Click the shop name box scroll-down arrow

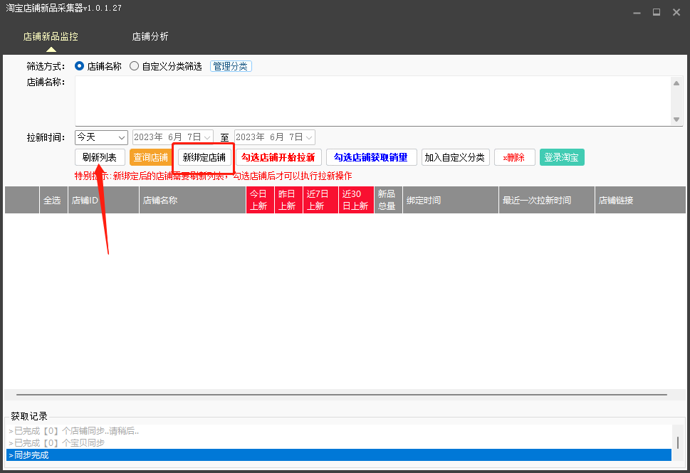click(676, 119)
